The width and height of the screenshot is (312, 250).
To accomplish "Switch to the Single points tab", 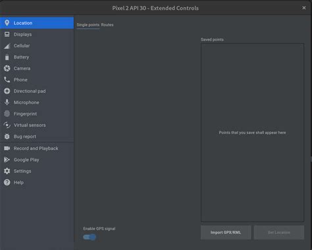I will tap(88, 25).
